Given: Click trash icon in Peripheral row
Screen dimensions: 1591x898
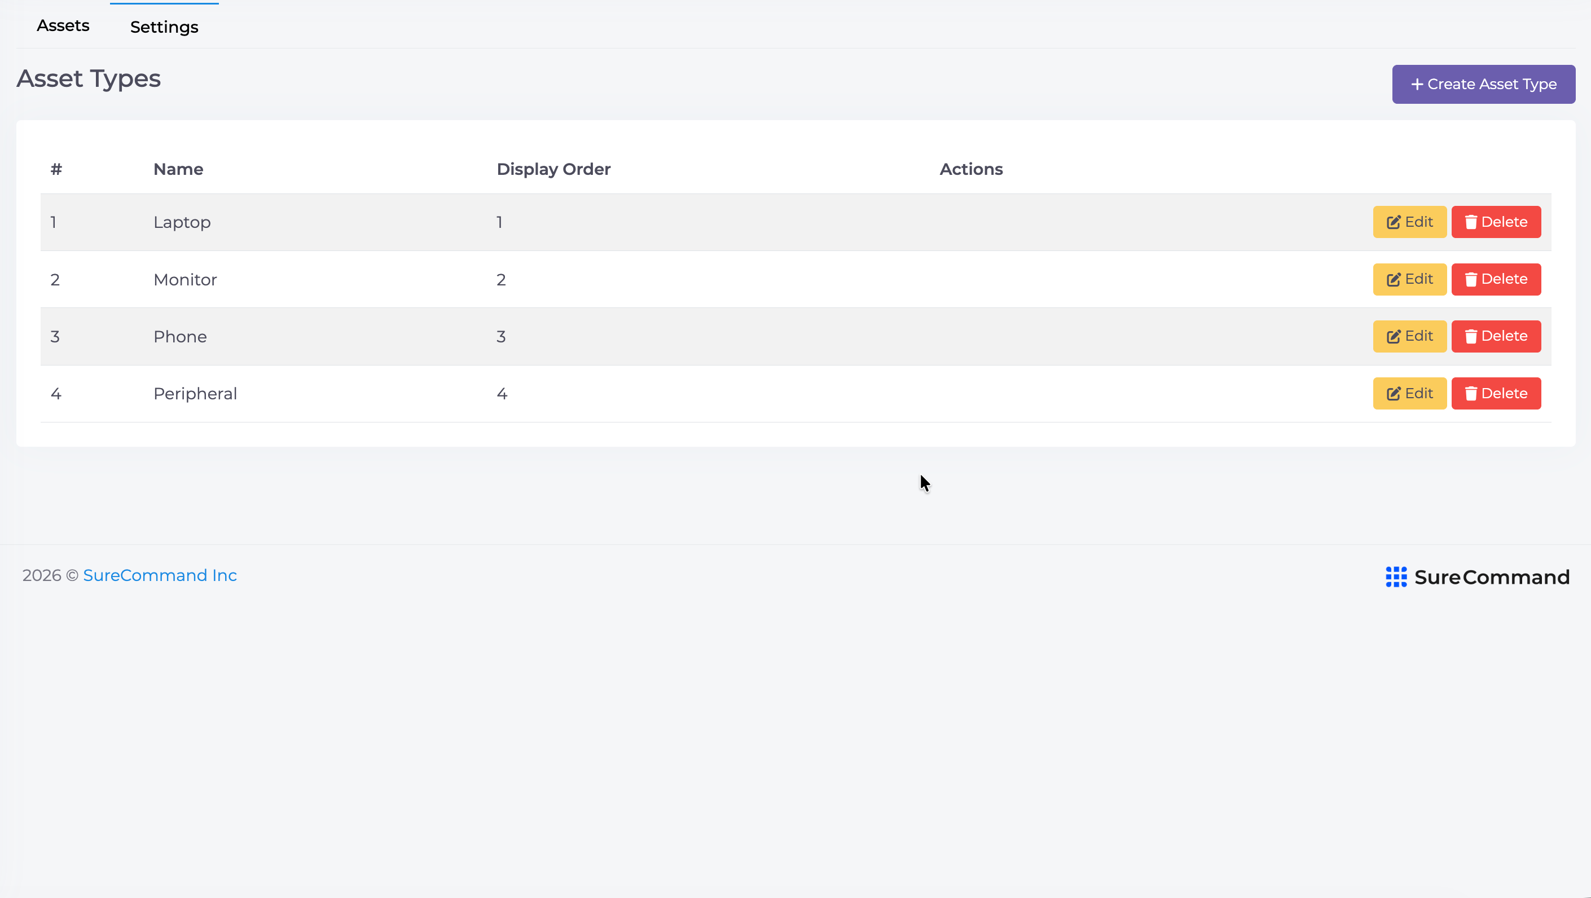Looking at the screenshot, I should pyautogui.click(x=1471, y=394).
